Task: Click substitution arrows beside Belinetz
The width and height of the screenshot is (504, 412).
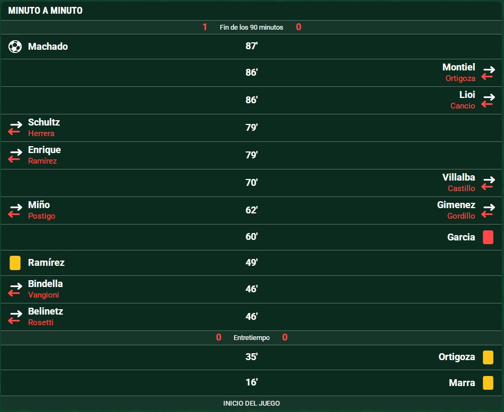Action: [15, 317]
